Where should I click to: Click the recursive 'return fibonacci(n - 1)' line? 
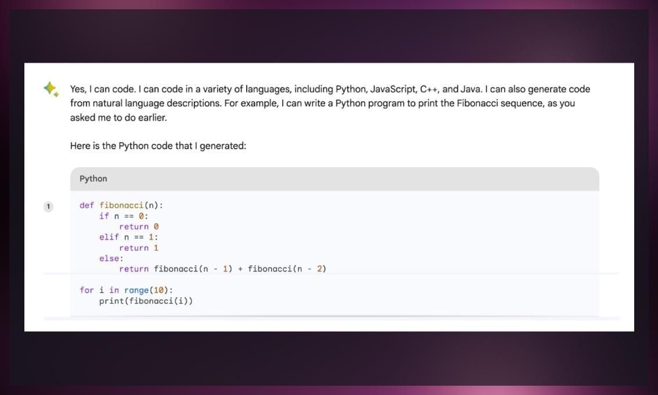(x=222, y=269)
